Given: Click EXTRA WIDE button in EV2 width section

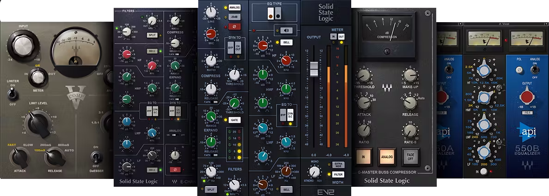Looking at the screenshot, I should click(x=339, y=165).
